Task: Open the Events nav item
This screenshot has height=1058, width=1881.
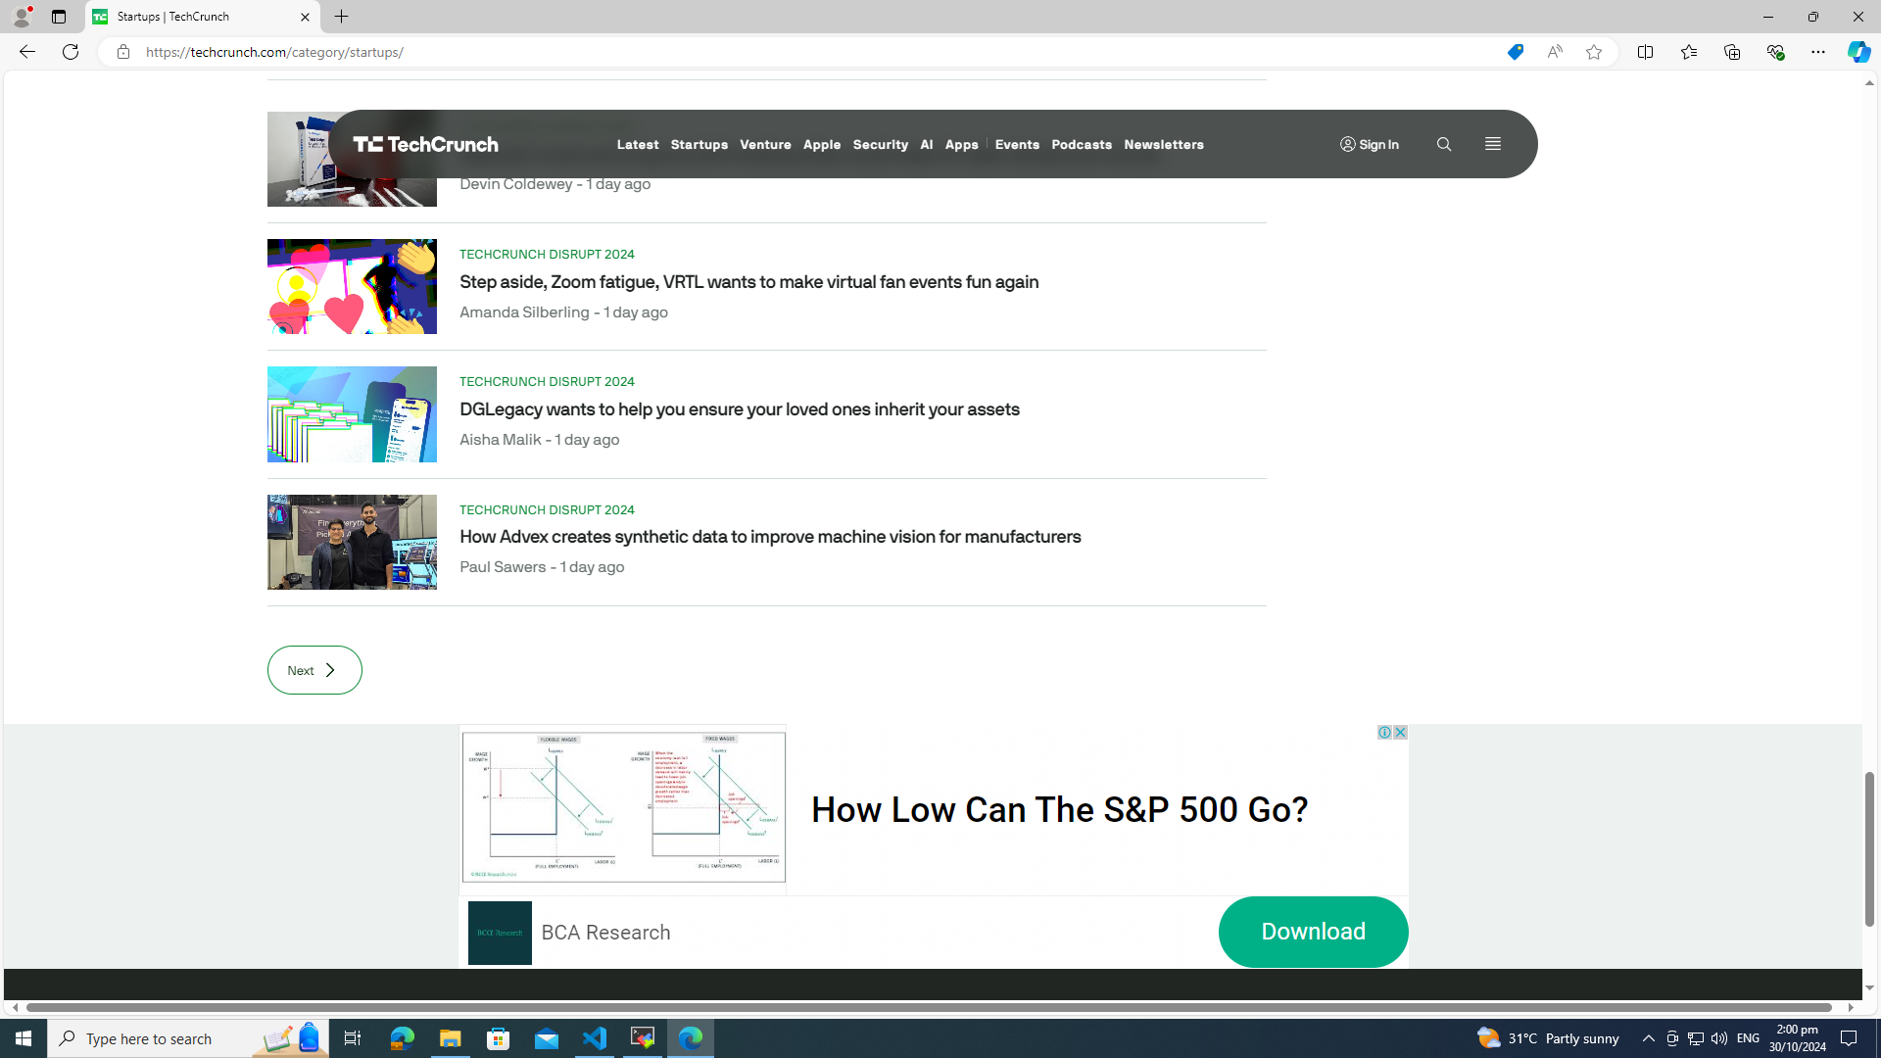Action: (1016, 144)
